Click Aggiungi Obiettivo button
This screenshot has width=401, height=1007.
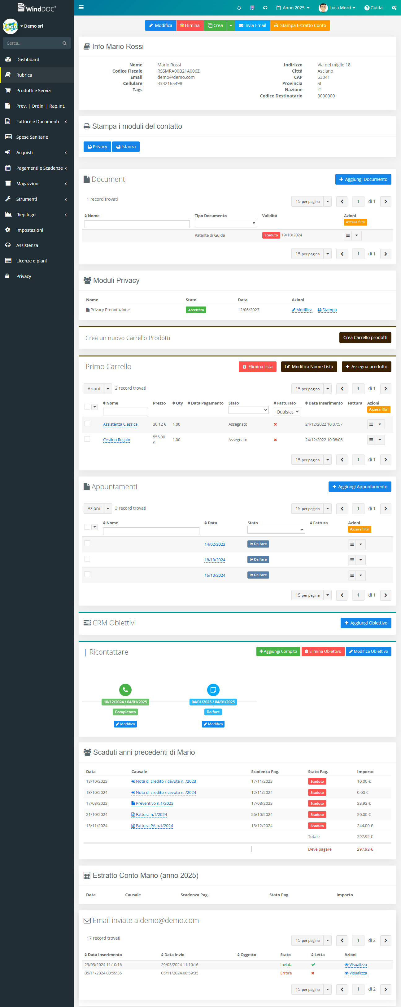tap(365, 623)
